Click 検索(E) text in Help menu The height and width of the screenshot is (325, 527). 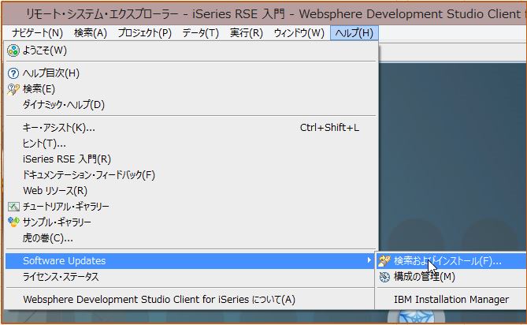click(39, 89)
